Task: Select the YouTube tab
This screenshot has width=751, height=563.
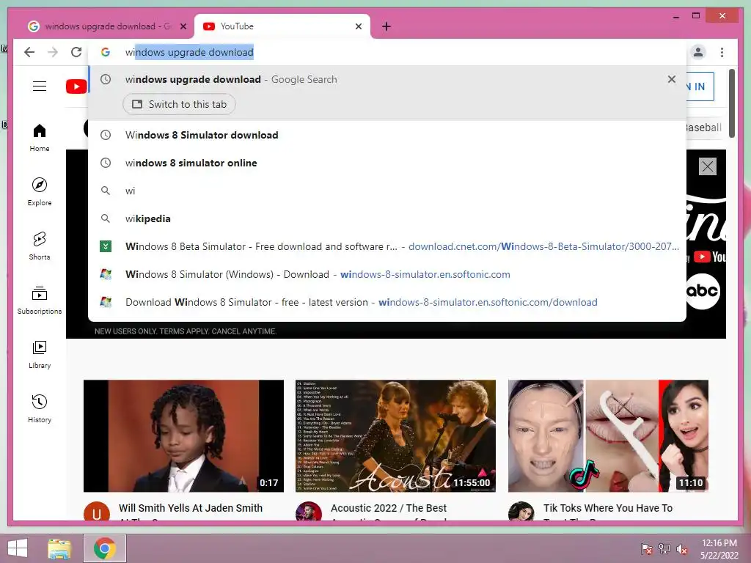Action: coord(282,26)
